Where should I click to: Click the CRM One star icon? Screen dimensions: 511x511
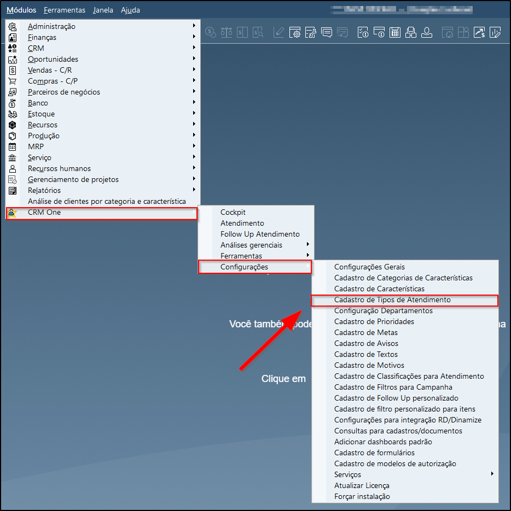[x=13, y=213]
